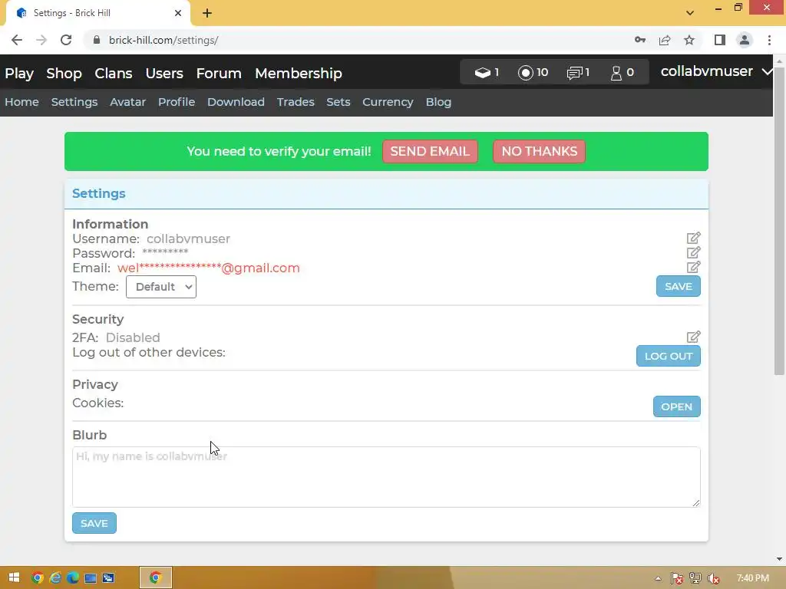Show hidden tray icons arrow
The width and height of the screenshot is (786, 589).
(658, 578)
